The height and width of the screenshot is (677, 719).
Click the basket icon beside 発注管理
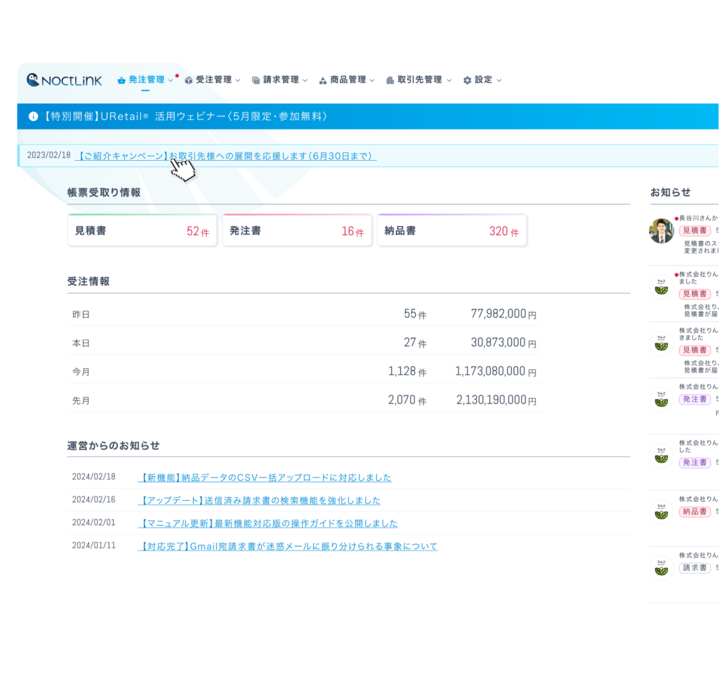[x=121, y=80]
